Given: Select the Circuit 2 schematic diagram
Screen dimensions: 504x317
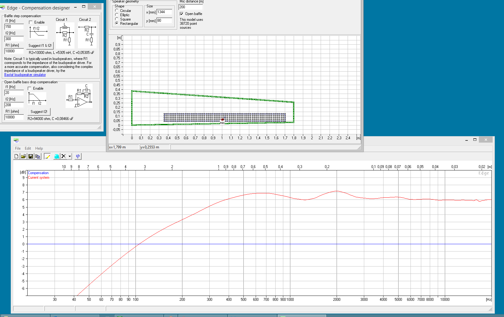Looking at the screenshot, I should tap(87, 35).
